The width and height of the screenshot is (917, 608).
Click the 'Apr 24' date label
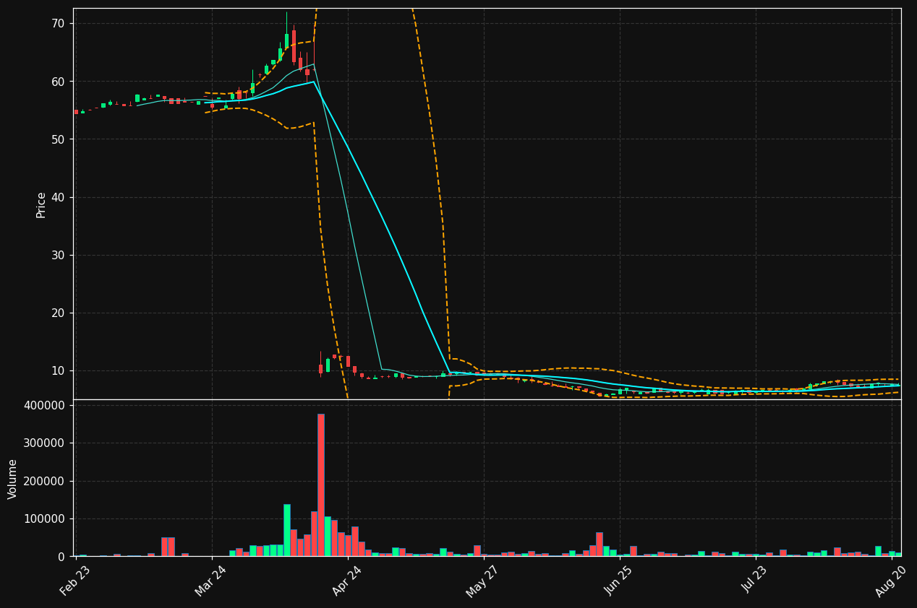pos(347,581)
